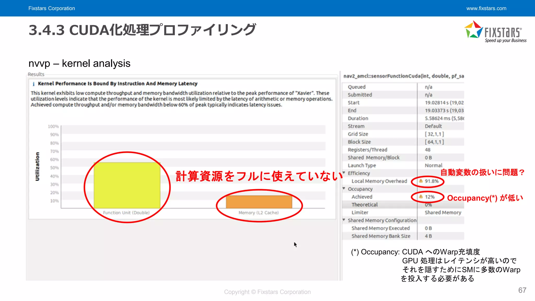Select the yellow Function Unit (Double) bar
The image size is (535, 301).
click(127, 185)
